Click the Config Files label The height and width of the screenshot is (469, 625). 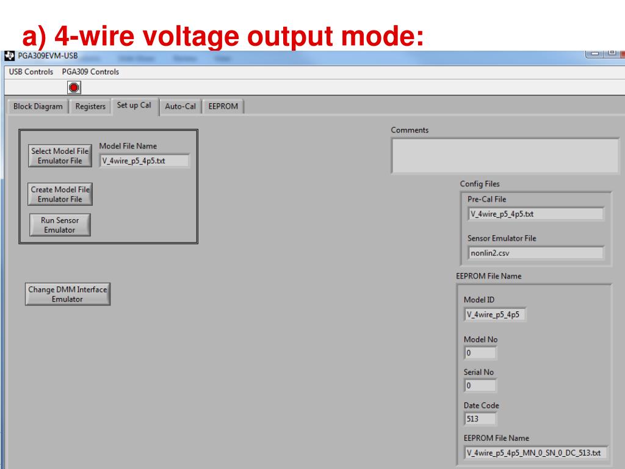coord(480,184)
